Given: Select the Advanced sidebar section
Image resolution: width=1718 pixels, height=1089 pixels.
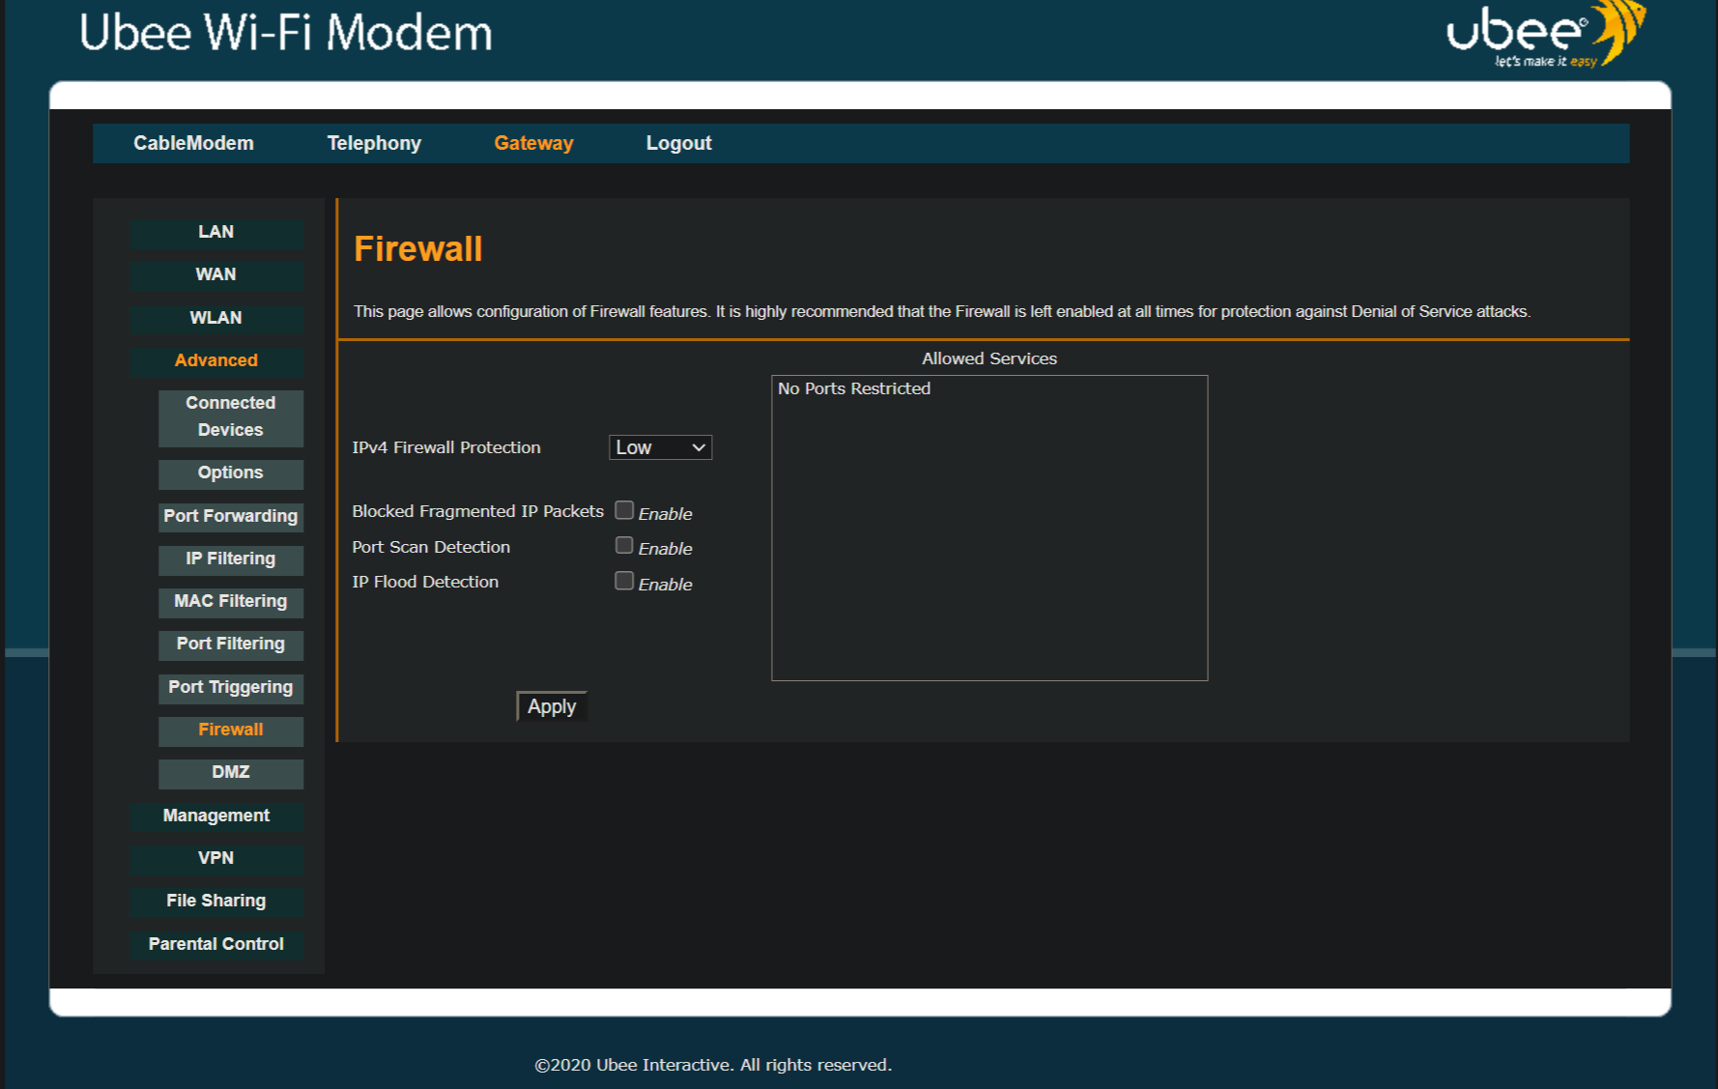Looking at the screenshot, I should [x=216, y=360].
